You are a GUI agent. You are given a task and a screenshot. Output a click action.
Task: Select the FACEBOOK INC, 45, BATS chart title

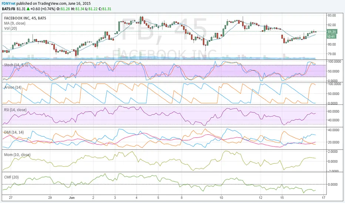[25, 18]
